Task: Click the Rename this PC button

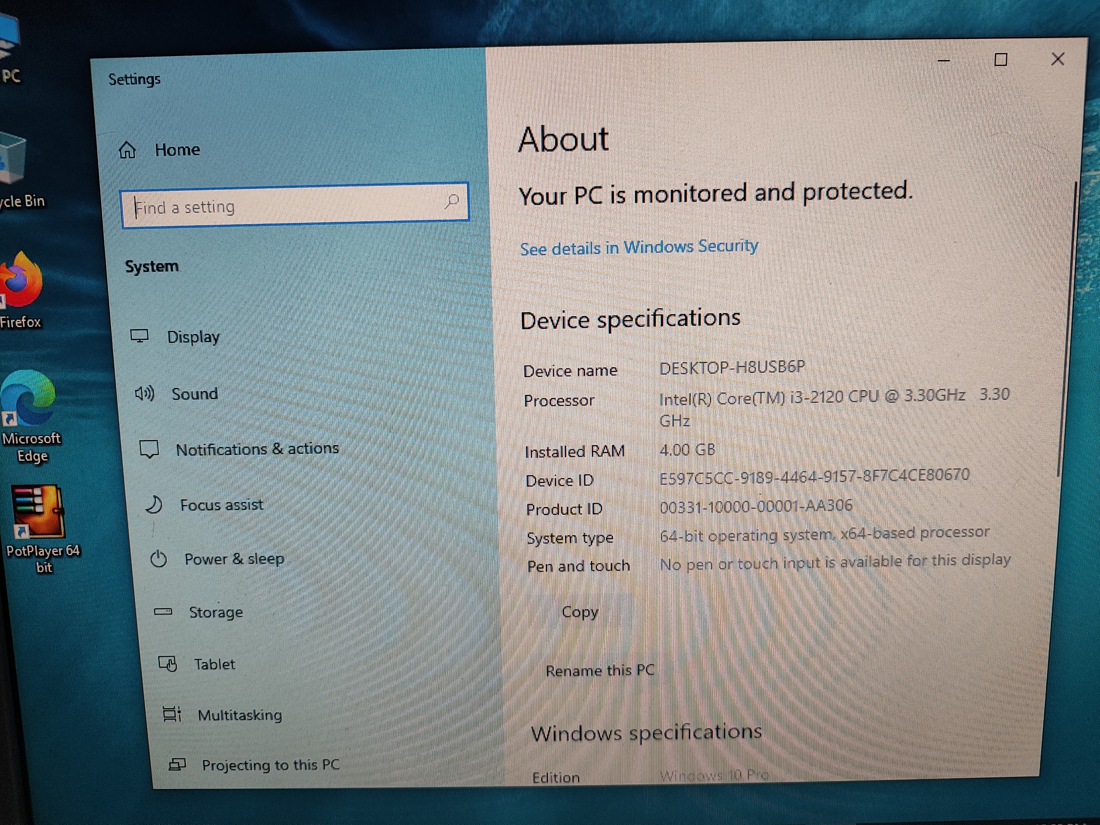Action: point(600,670)
